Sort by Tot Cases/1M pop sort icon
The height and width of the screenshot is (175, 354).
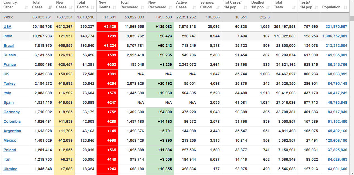246,7
